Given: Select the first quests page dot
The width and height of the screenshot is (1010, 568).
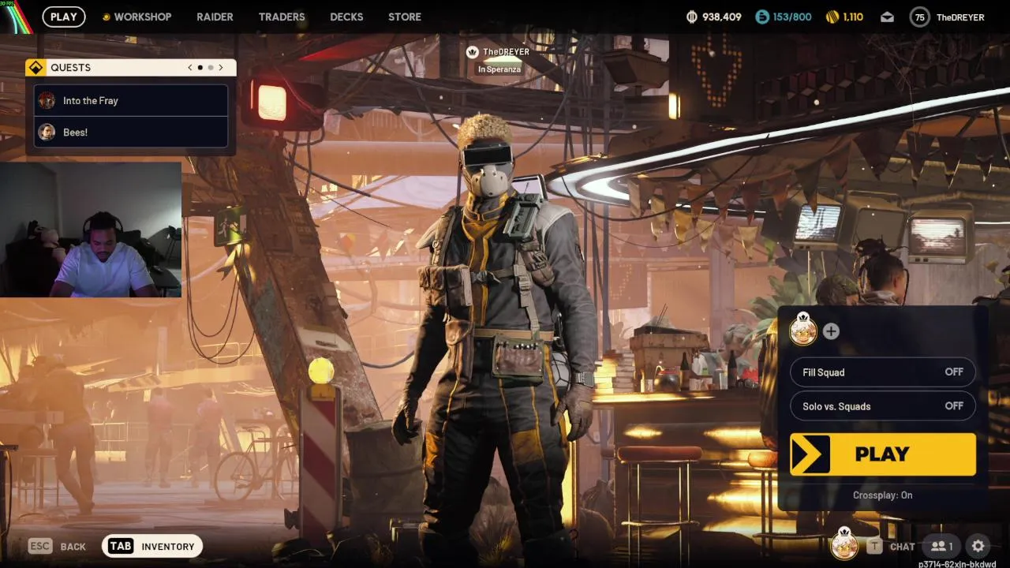Looking at the screenshot, I should (200, 68).
